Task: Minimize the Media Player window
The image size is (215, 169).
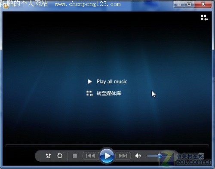Action: [x=179, y=4]
